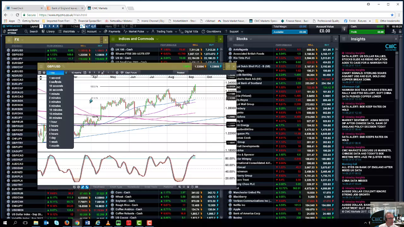Open the Patterns tab
The height and width of the screenshot is (227, 404).
tap(168, 187)
